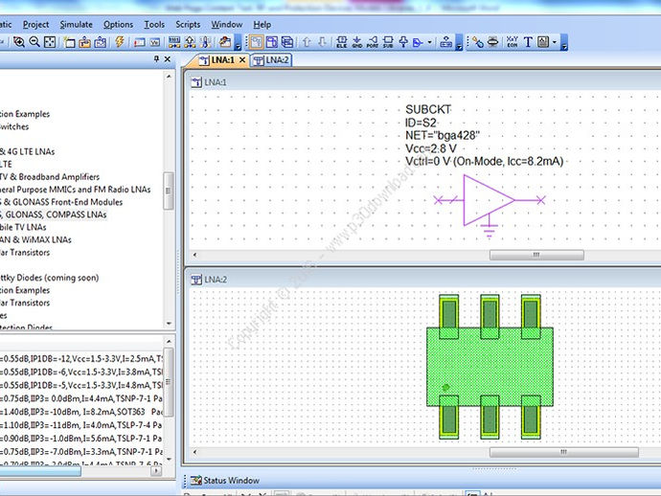Select the T text tool icon
This screenshot has height=496, width=661.
pos(528,42)
